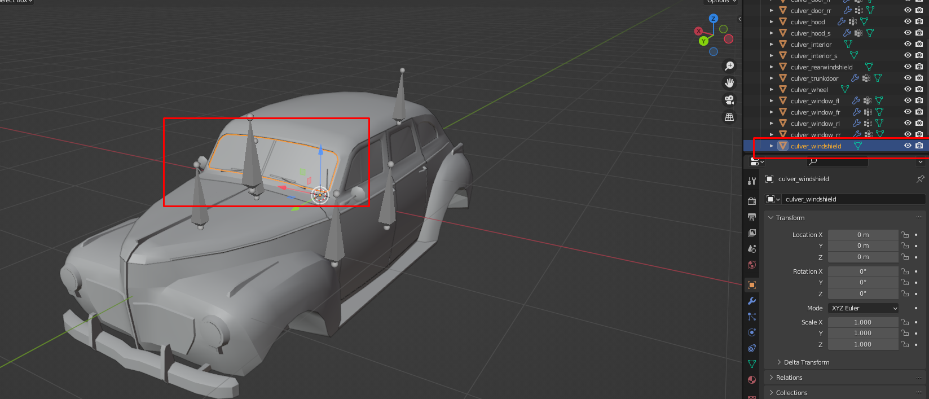The width and height of the screenshot is (929, 399).
Task: Click the mesh data icon on culver_interior row
Action: click(x=848, y=44)
